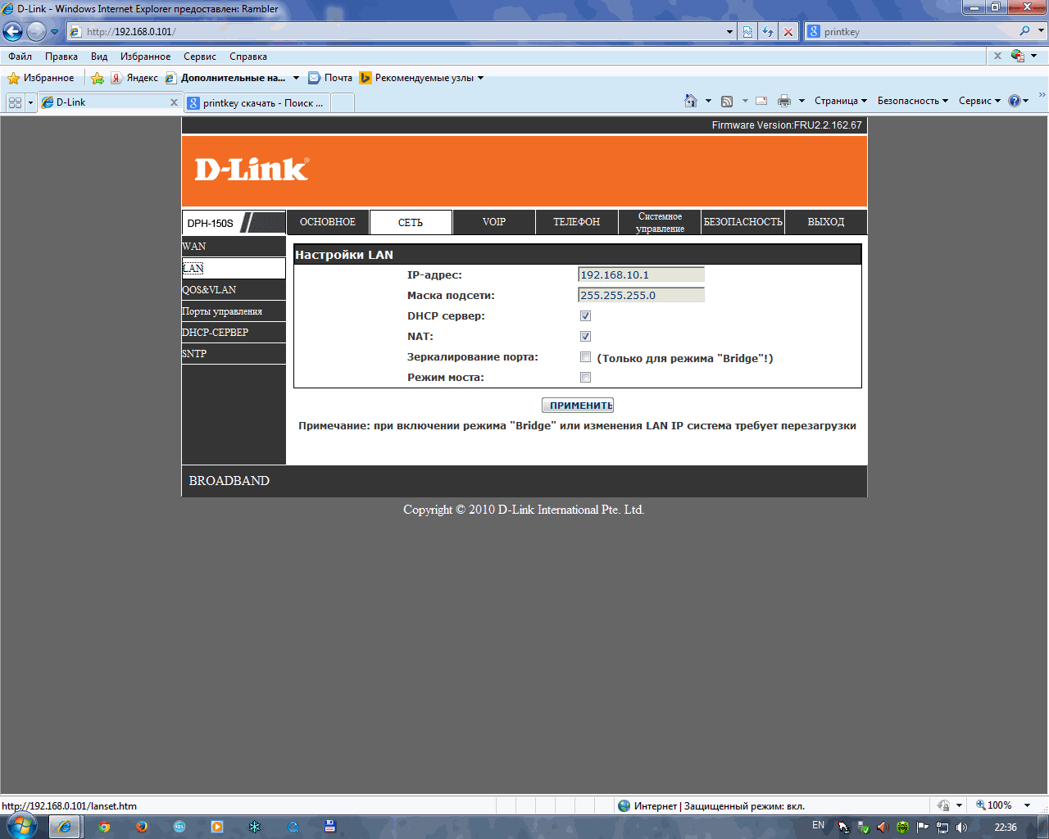Click the IP-адрес input field

pos(641,274)
